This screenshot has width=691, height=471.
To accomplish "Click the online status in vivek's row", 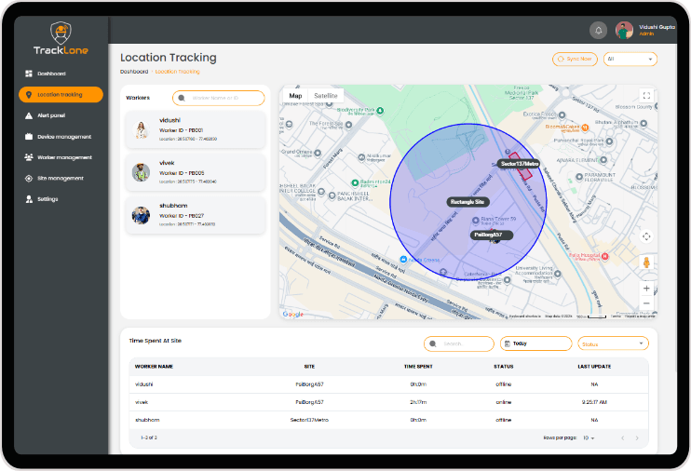I will (x=504, y=402).
